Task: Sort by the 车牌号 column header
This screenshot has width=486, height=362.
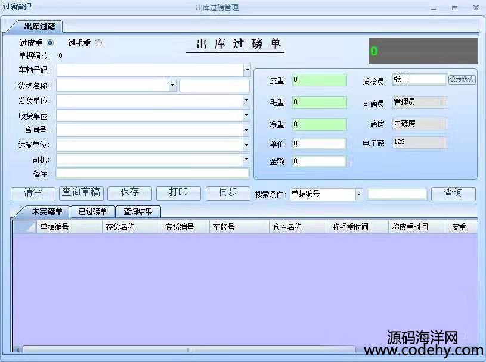Action: [239, 227]
